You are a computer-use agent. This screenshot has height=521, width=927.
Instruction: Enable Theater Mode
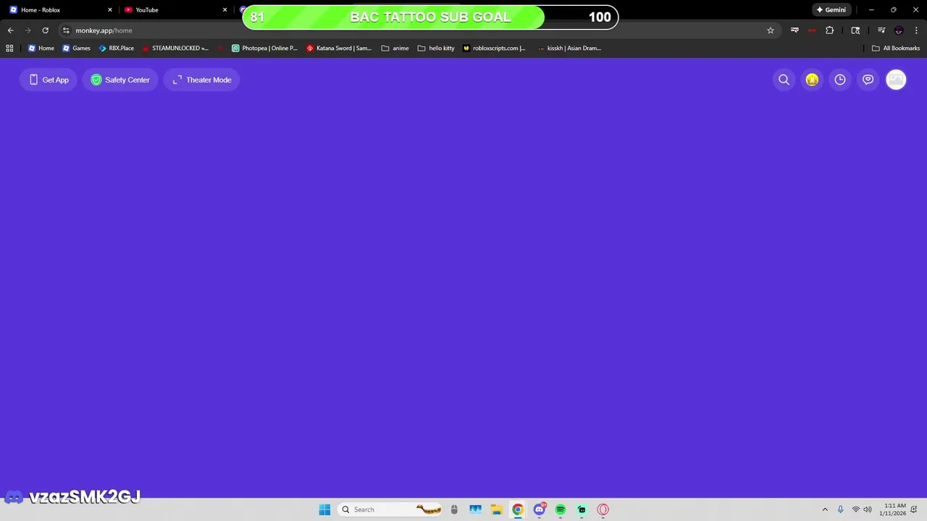click(x=201, y=80)
